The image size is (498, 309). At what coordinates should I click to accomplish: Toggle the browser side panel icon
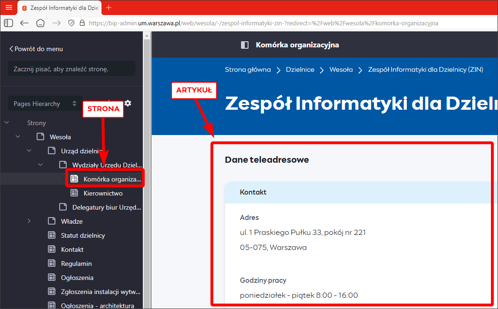coord(8,23)
